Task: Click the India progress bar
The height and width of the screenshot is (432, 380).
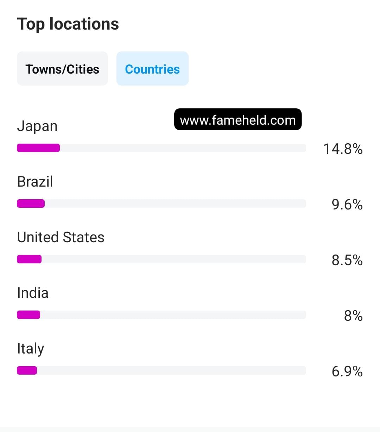Action: pyautogui.click(x=161, y=315)
